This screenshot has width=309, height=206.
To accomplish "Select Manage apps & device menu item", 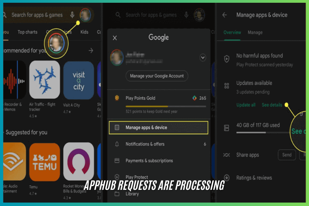I will (158, 127).
